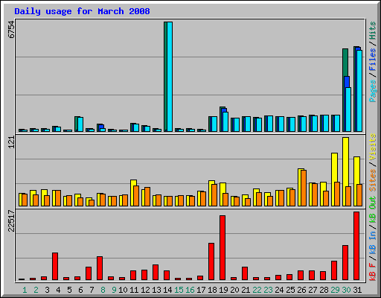
Task: Click day 24 on the date axis
Action: pyautogui.click(x=279, y=290)
